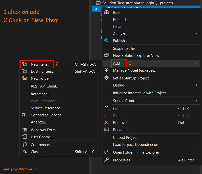Select the Windows Form icon
The image size is (202, 174).
[24, 130]
